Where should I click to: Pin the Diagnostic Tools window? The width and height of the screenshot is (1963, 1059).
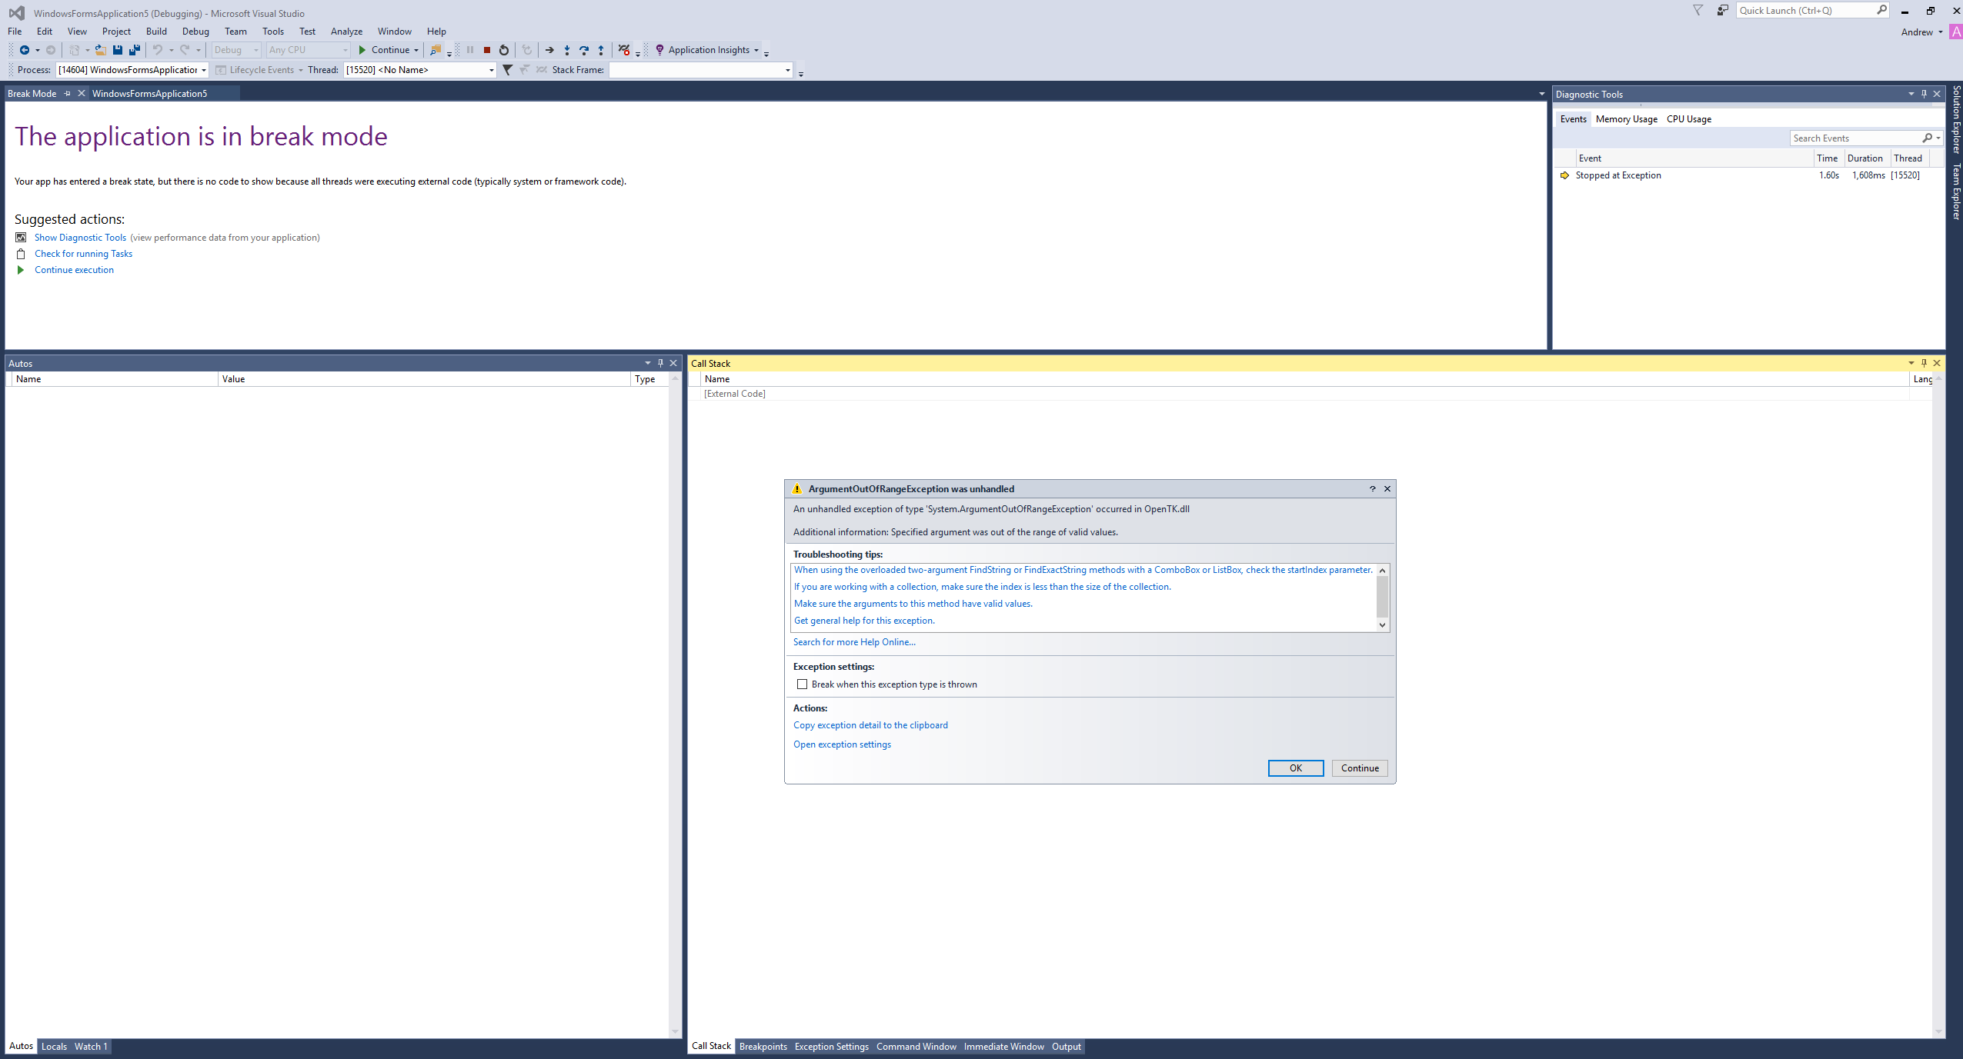pyautogui.click(x=1922, y=93)
